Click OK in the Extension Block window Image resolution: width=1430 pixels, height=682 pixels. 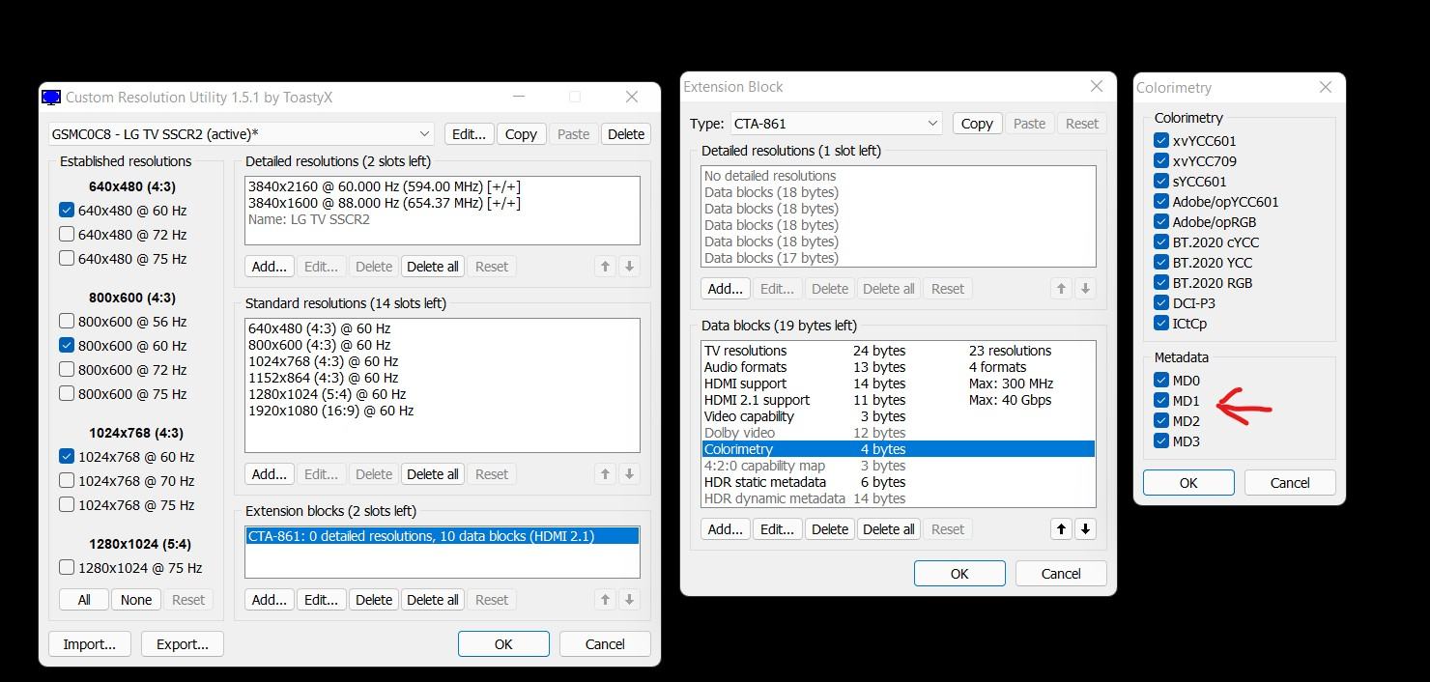tap(959, 574)
